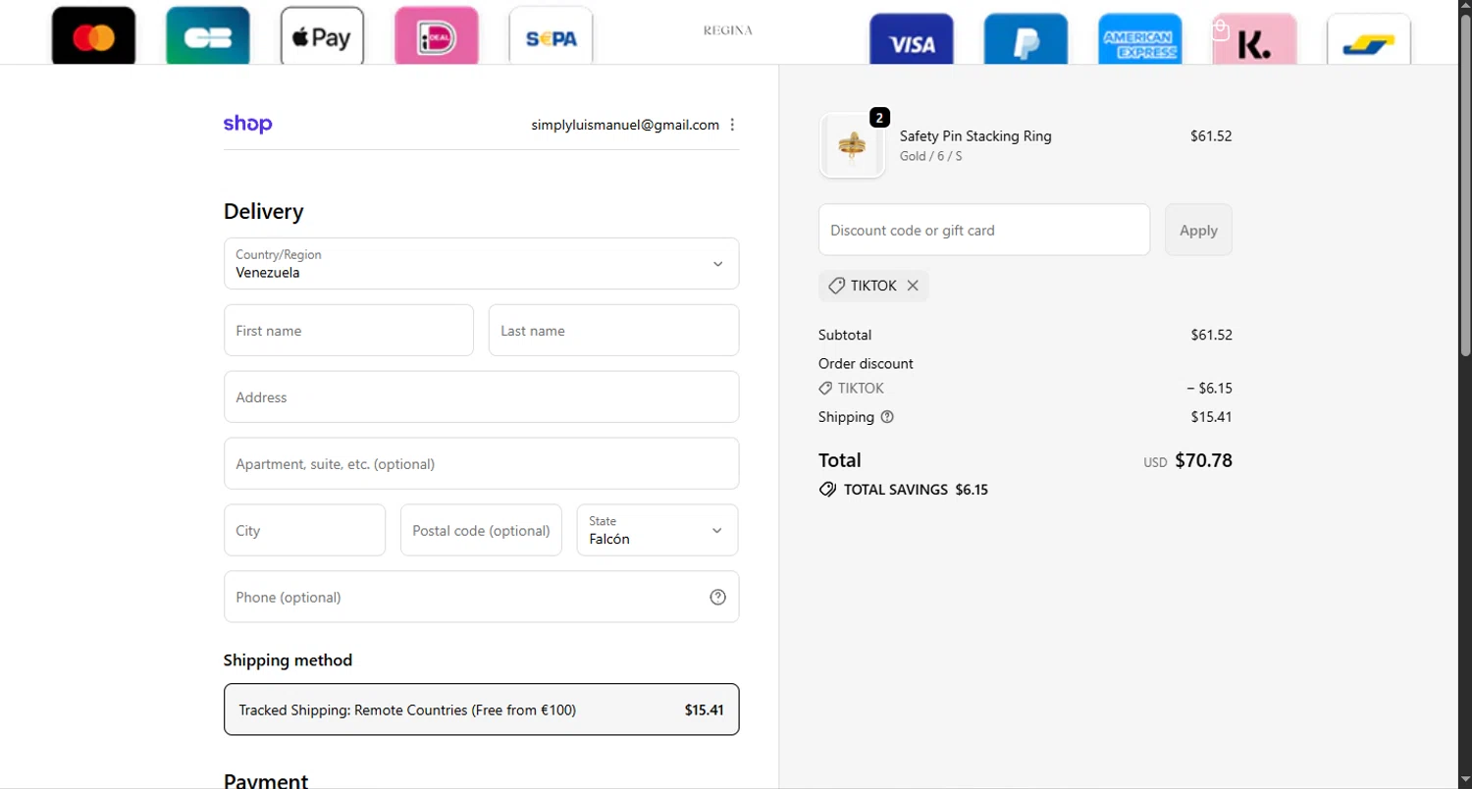Screen dimensions: 1472x789
Task: Click the discount amount − $6.15
Action: [x=1209, y=388]
